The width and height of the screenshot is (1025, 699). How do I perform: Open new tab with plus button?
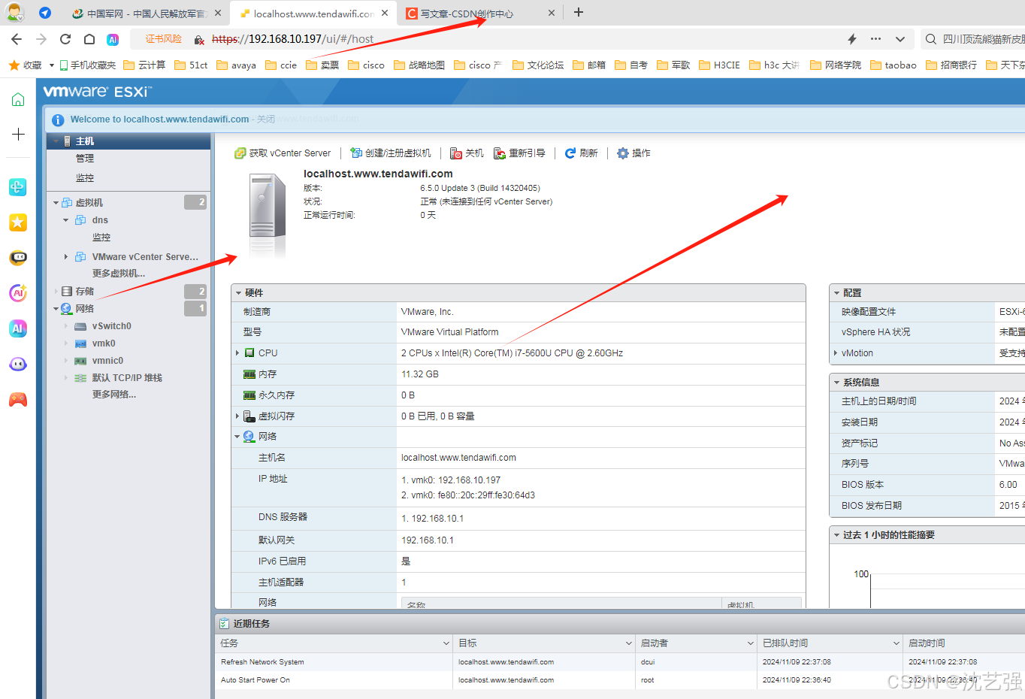point(579,12)
